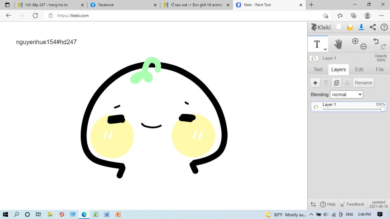Click the Rename layer button
Image resolution: width=390 pixels, height=219 pixels.
pos(363,83)
